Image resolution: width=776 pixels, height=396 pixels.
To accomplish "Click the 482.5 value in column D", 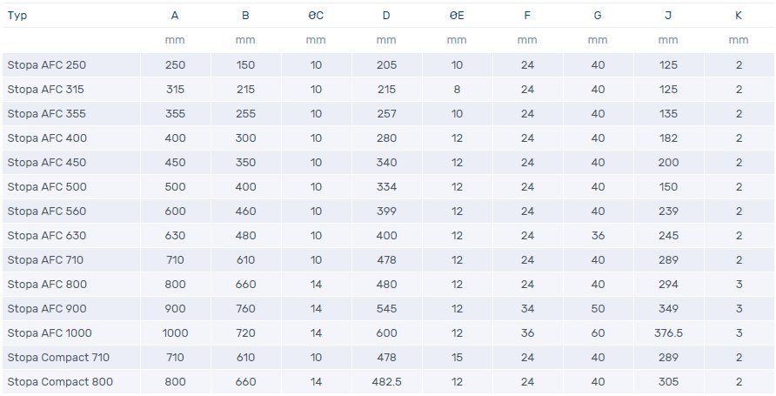I will (x=386, y=381).
